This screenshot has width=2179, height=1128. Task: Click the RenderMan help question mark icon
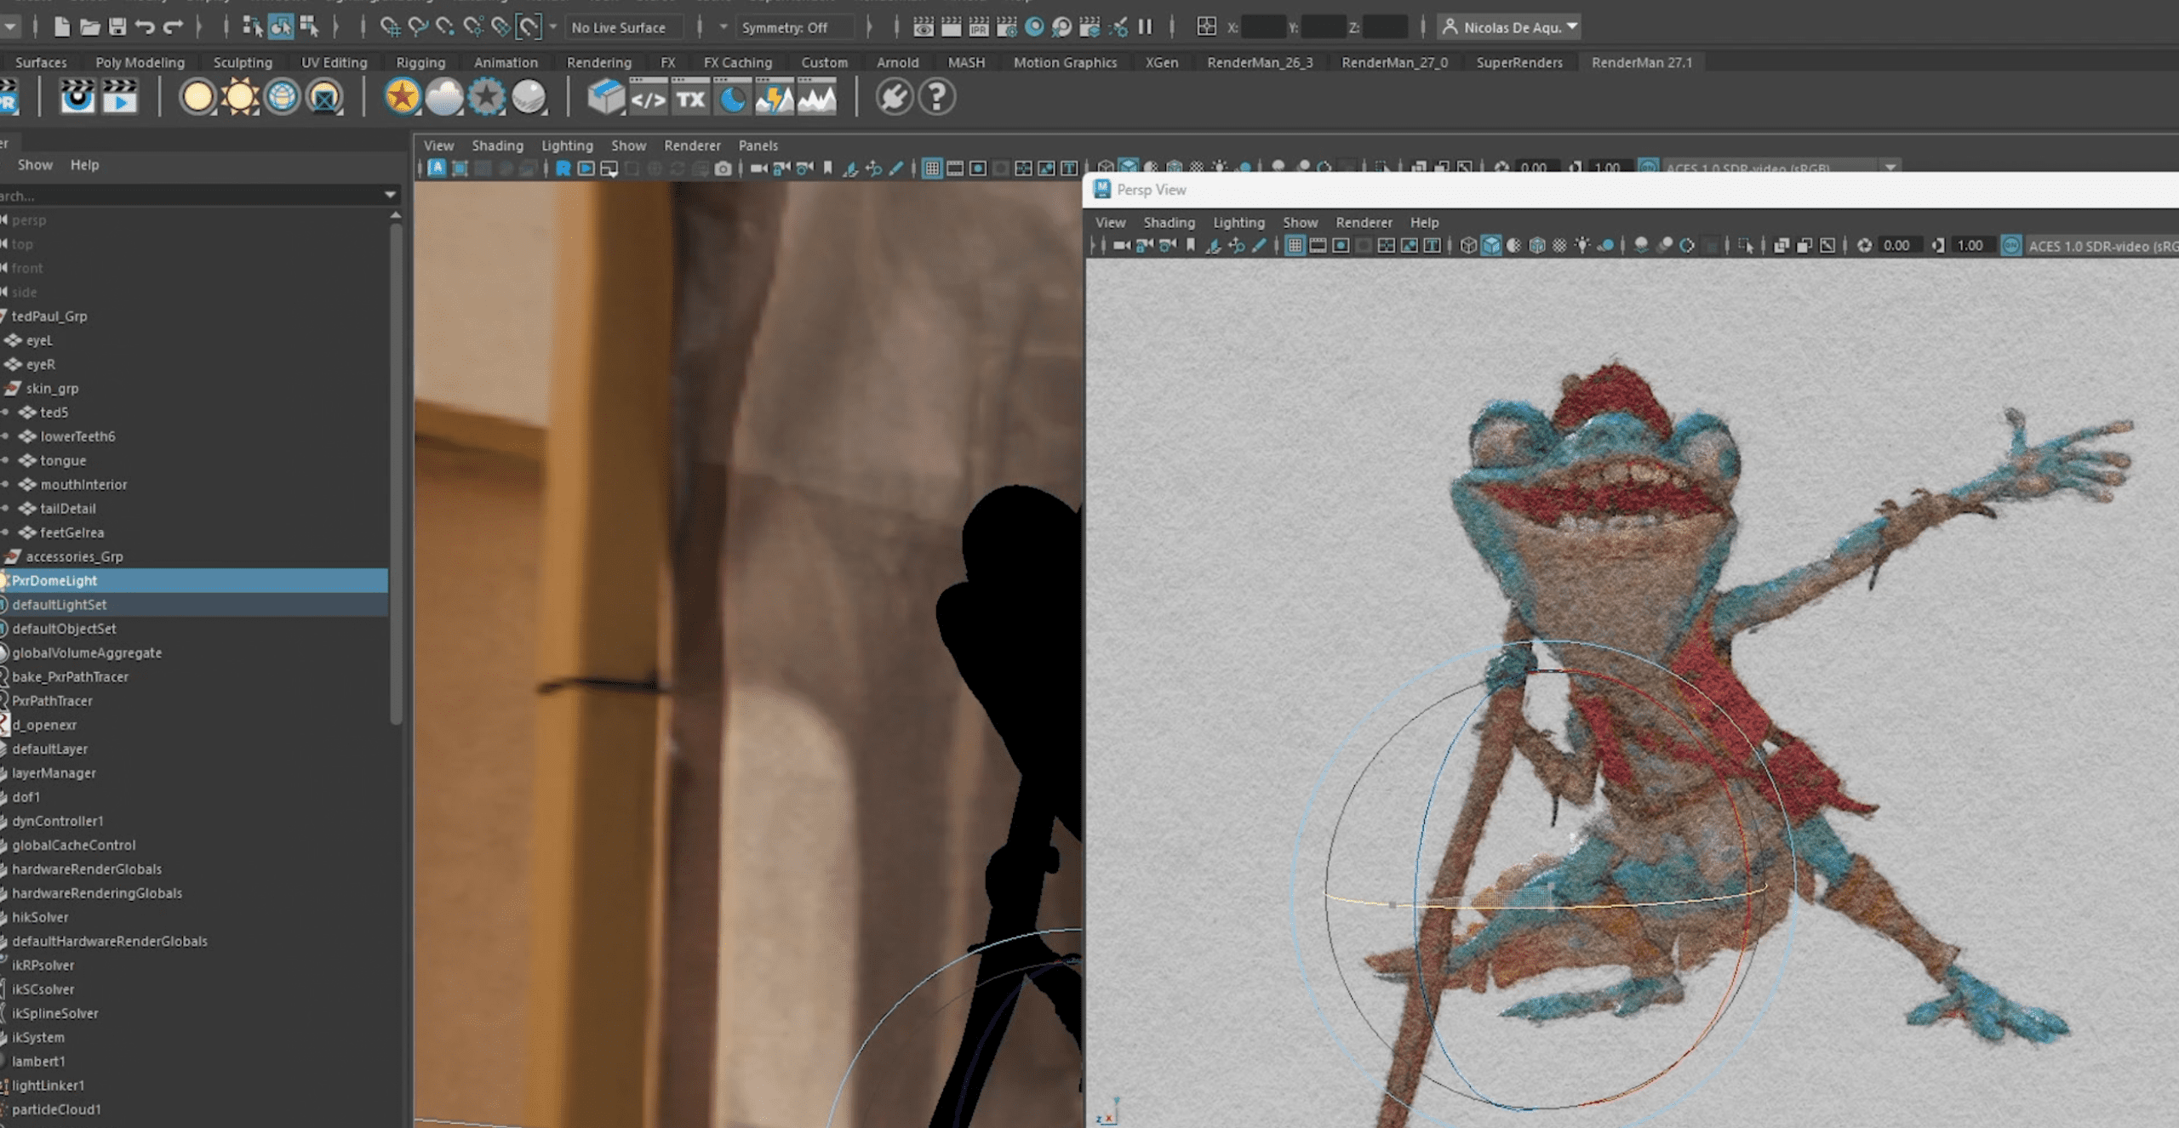935,97
